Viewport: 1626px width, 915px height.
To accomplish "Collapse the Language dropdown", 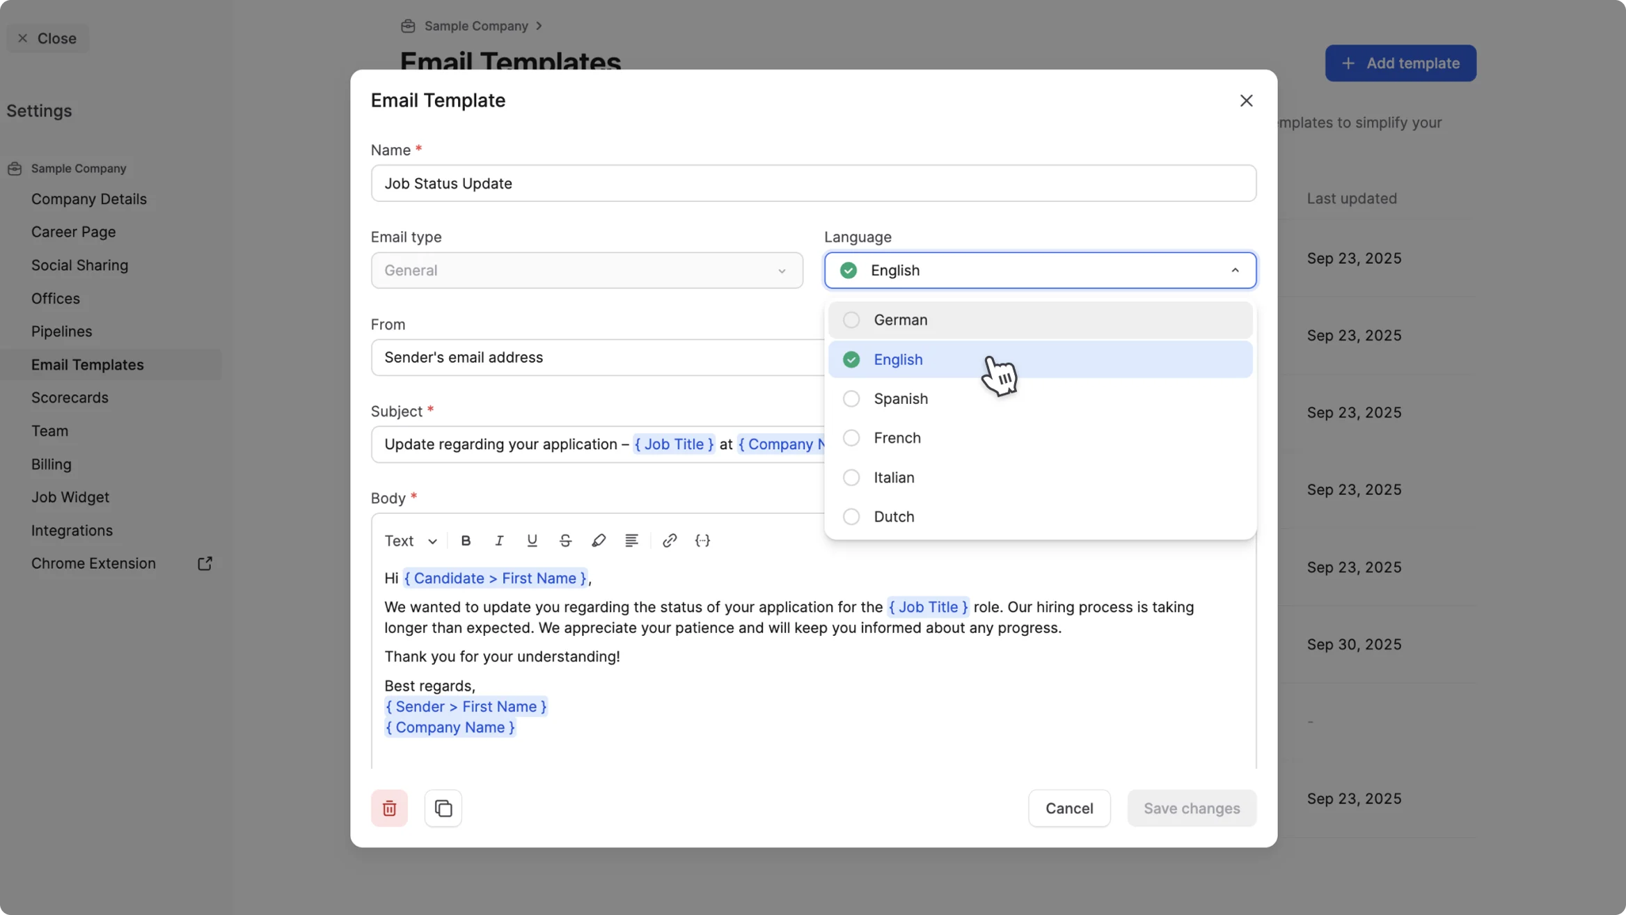I will click(x=1234, y=270).
